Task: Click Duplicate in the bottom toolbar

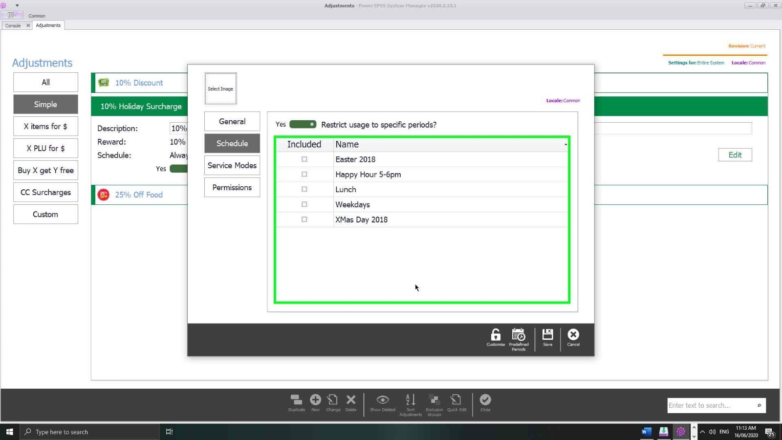Action: coord(296,403)
